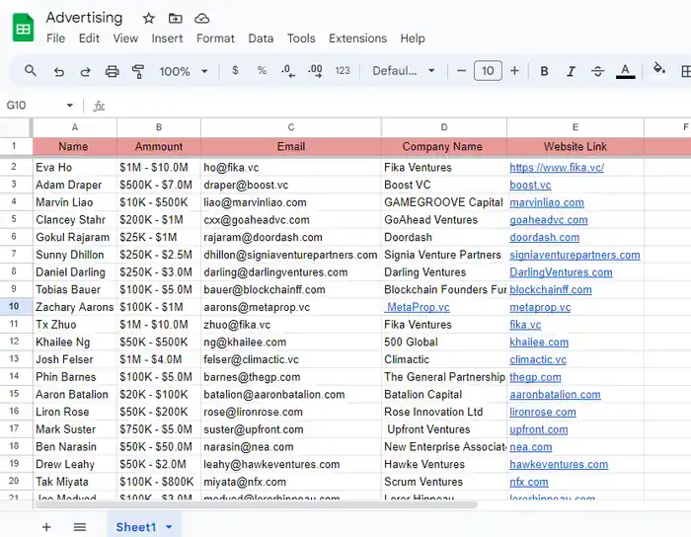Open the Data menu
This screenshot has width=691, height=537.
261,38
